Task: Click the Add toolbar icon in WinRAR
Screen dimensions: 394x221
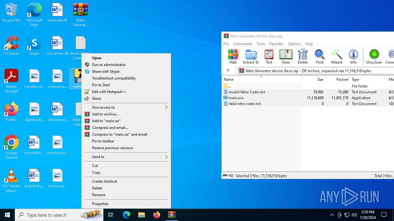Action: 233,56
